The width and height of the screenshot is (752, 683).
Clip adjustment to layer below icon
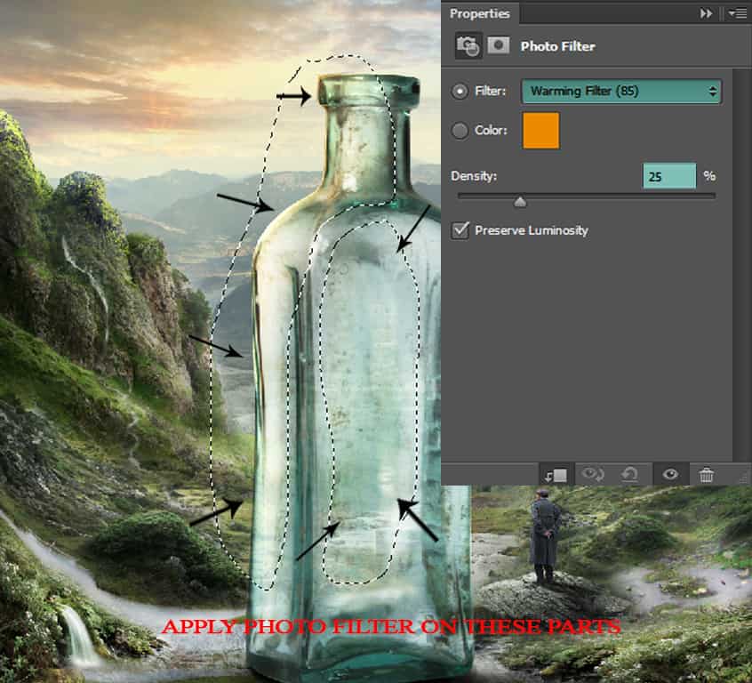tap(556, 475)
